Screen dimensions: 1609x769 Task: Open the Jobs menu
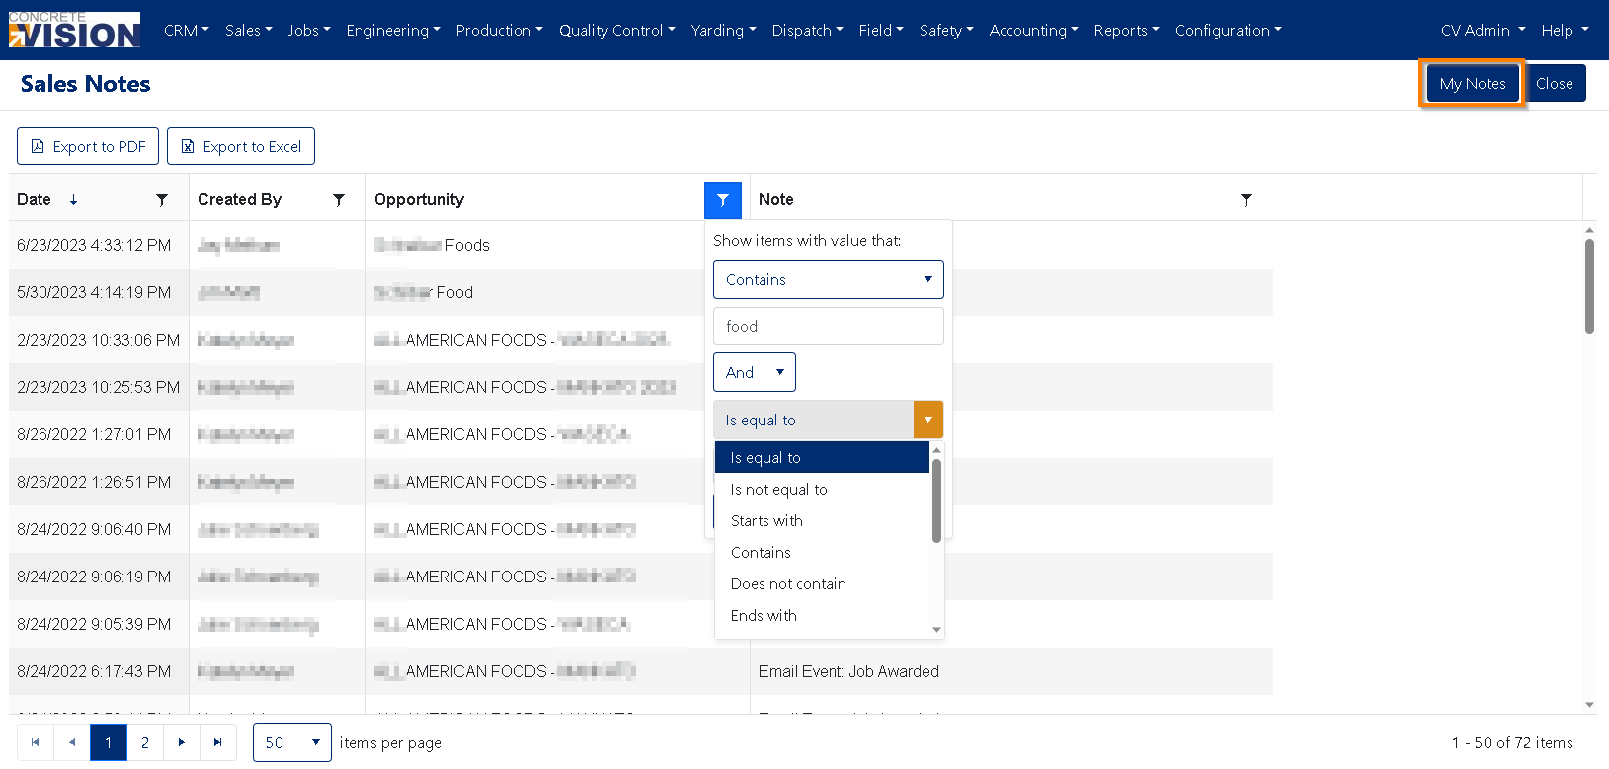(x=309, y=31)
